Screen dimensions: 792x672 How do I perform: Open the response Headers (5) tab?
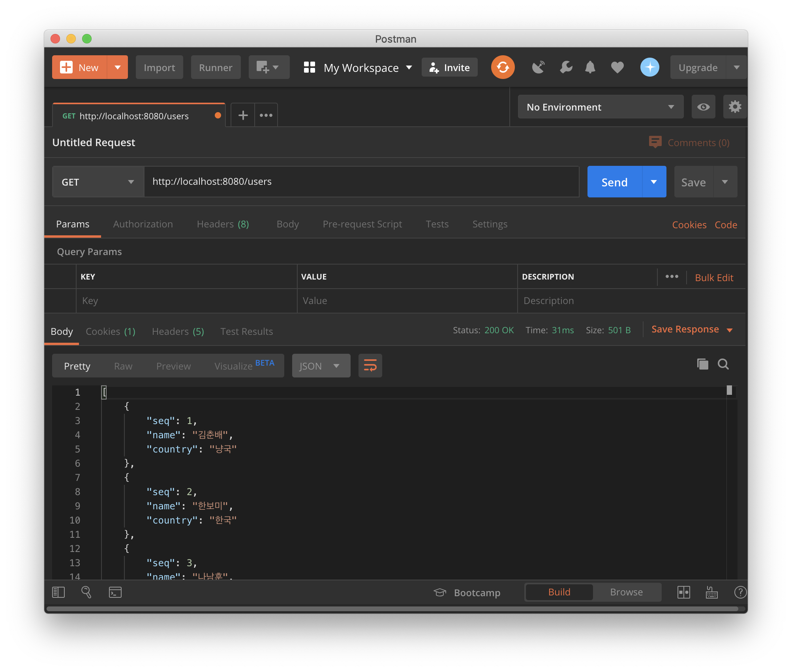(x=178, y=332)
